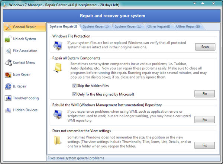Click the Windows File Protection magnifier icon

pyautogui.click(x=58, y=45)
